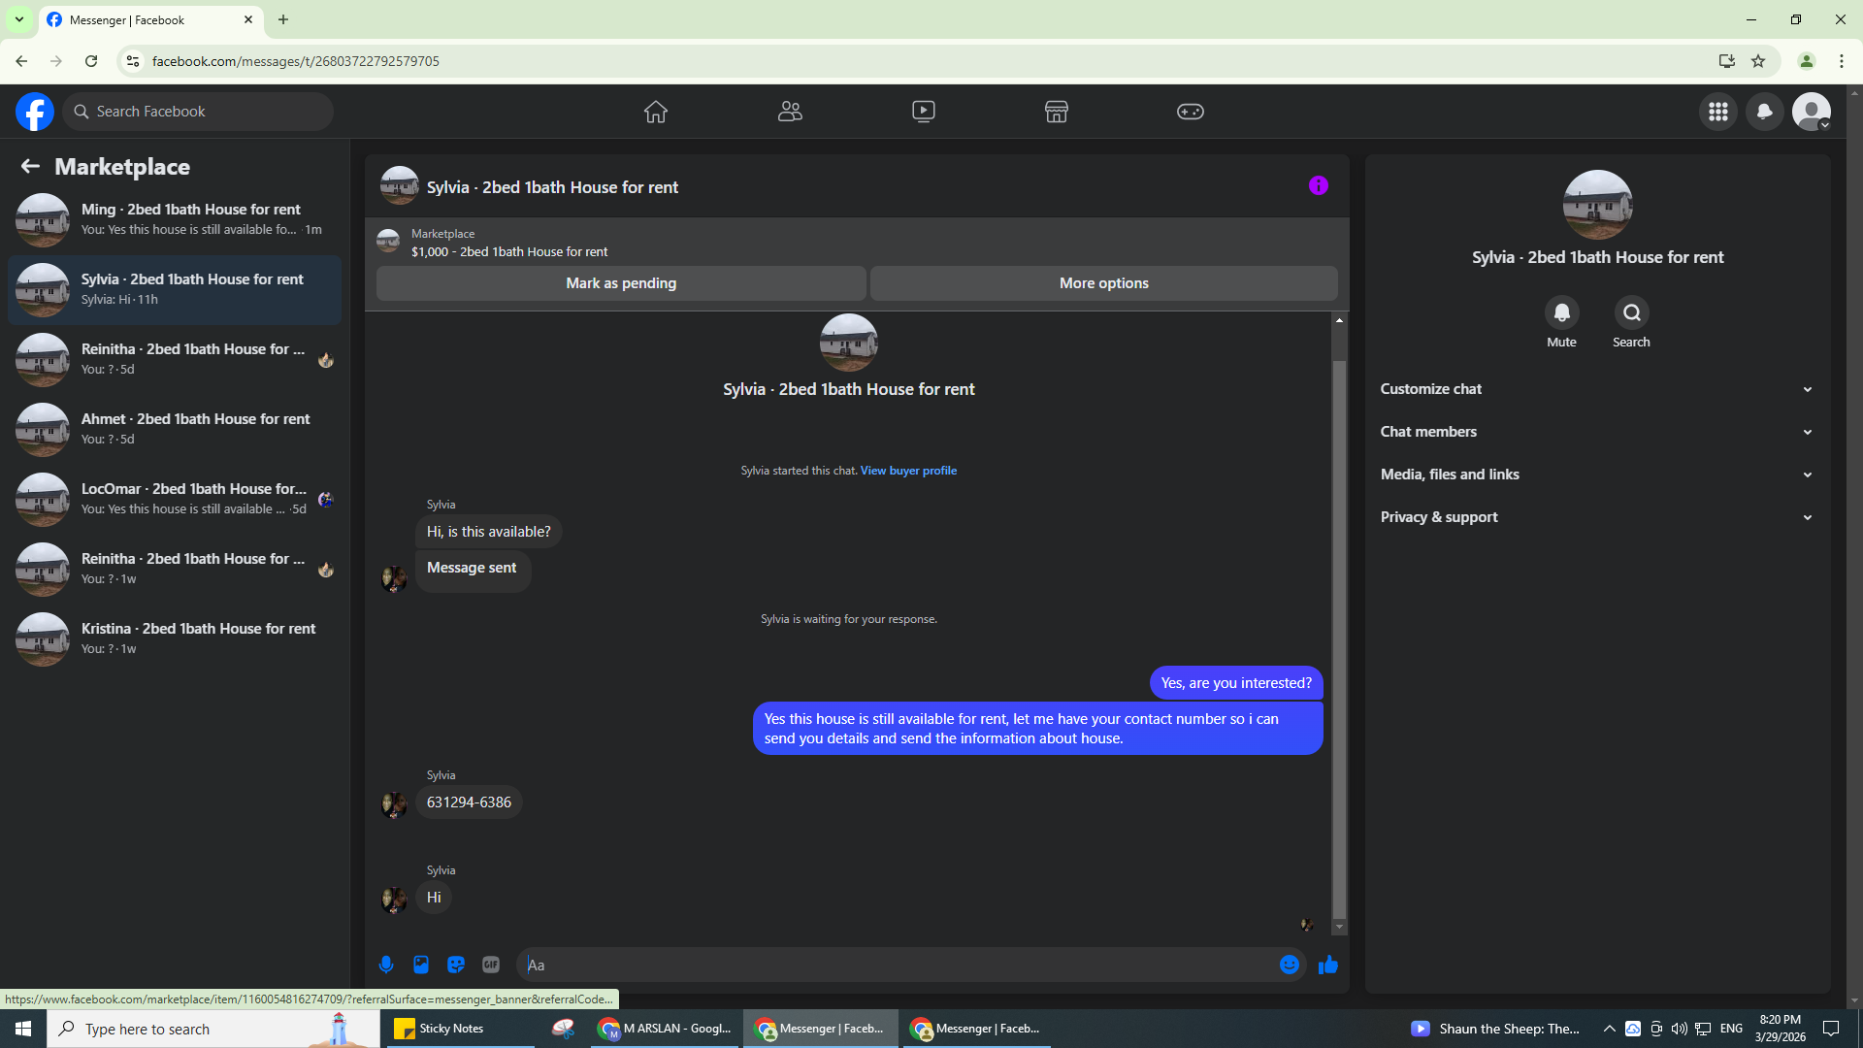Click the Search Facebook box
This screenshot has height=1048, width=1863.
(199, 112)
